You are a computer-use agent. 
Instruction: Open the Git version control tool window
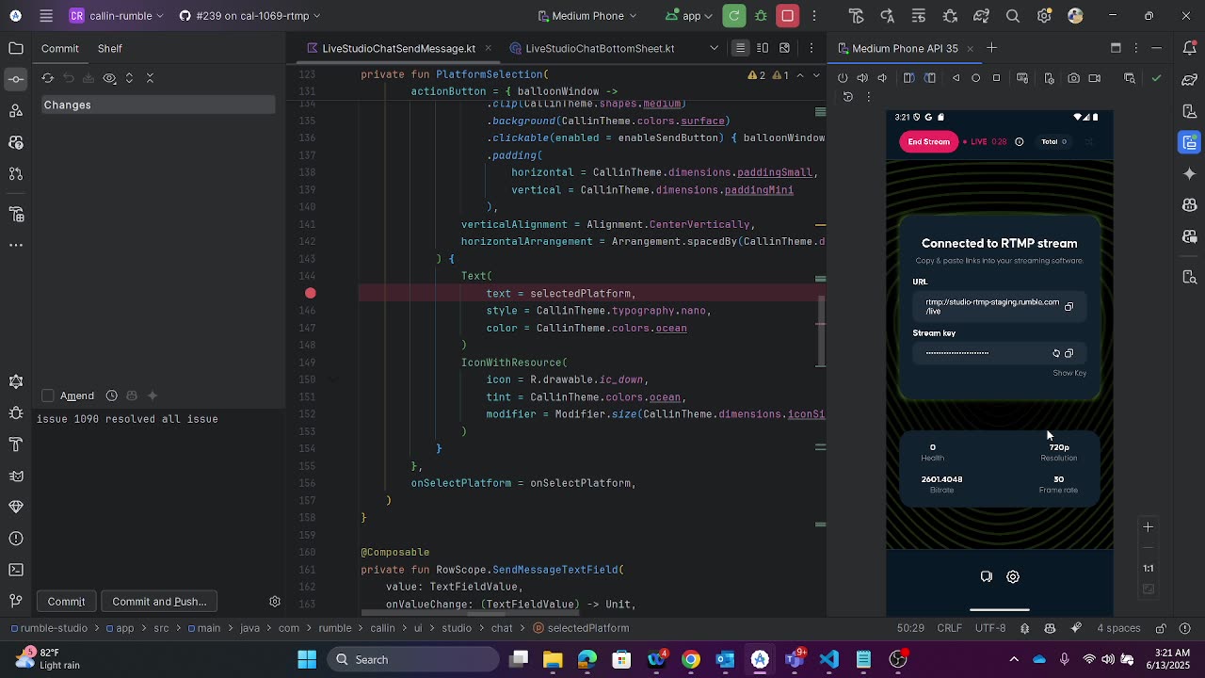[16, 601]
